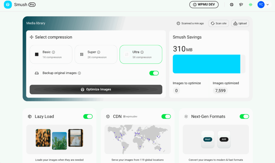The height and width of the screenshot is (163, 275).
Task: Open the Ultra compression info icon
Action: [142, 52]
